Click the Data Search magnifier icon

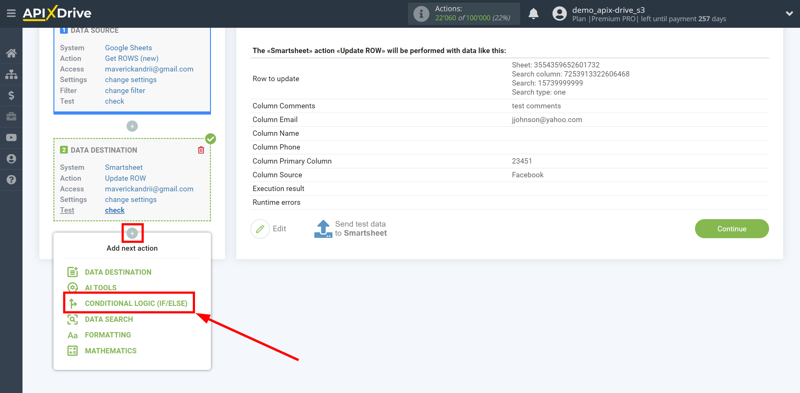point(72,319)
